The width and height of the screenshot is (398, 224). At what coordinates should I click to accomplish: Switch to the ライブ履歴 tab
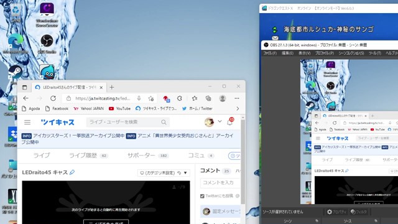pyautogui.click(x=88, y=156)
